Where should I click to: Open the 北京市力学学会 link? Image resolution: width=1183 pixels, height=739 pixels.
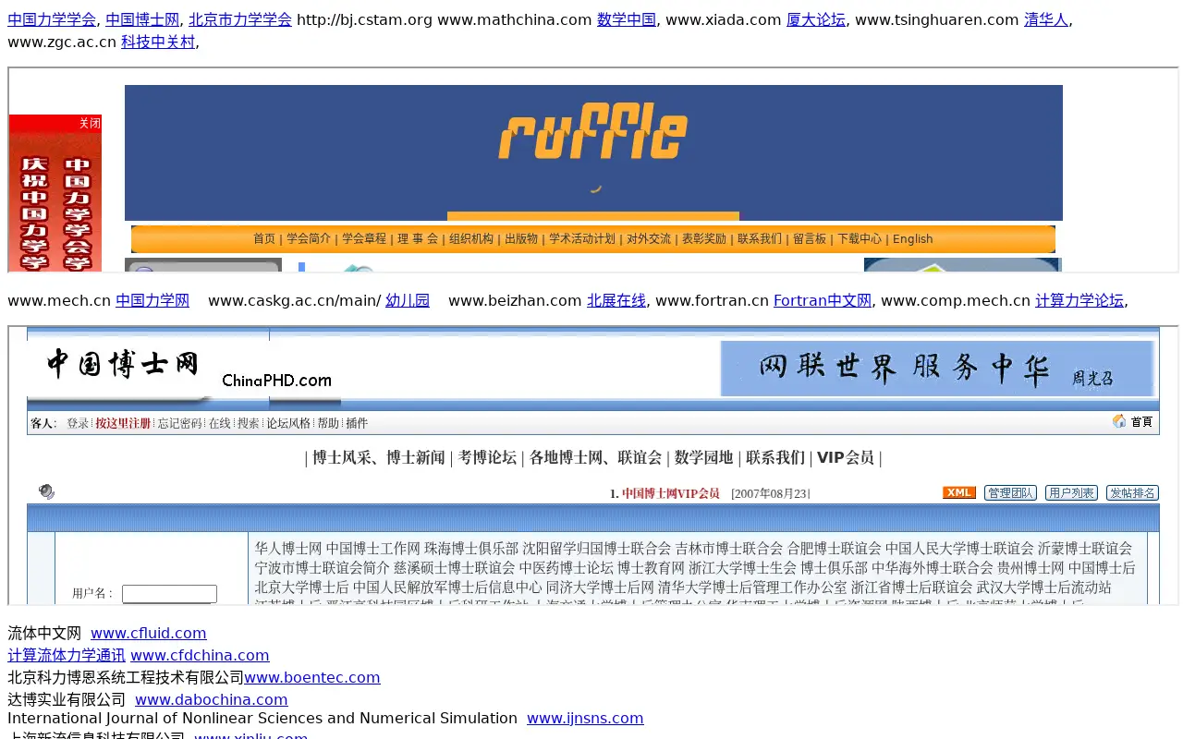click(x=240, y=19)
